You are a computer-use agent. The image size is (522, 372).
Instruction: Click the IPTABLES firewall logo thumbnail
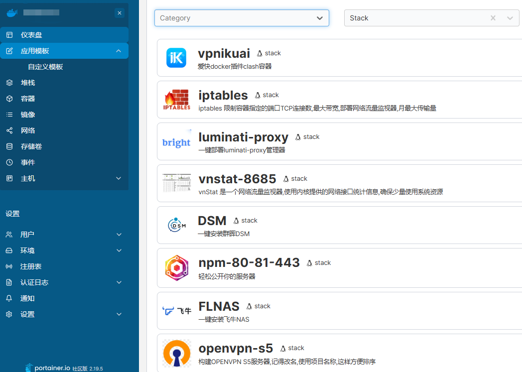177,100
